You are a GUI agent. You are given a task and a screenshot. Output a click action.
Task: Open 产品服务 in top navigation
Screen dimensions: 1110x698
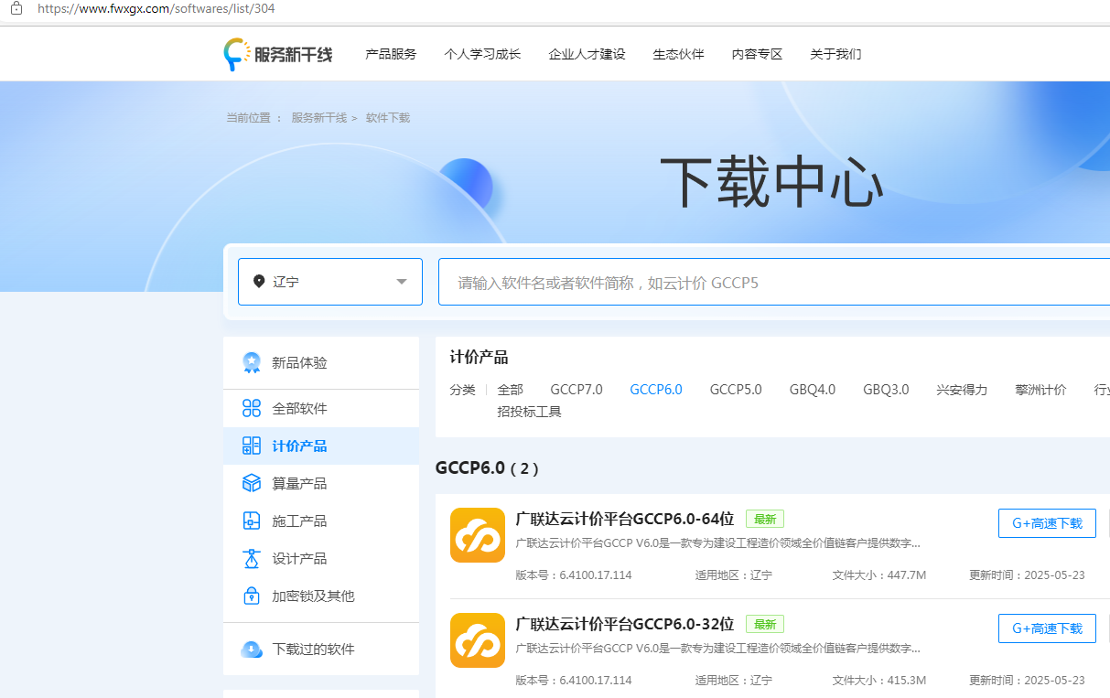click(x=391, y=54)
